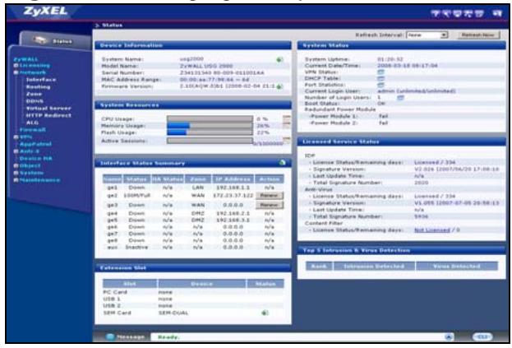Open the VPN Status details icon
Viewport: 512px width, 348px height.
pos(381,72)
